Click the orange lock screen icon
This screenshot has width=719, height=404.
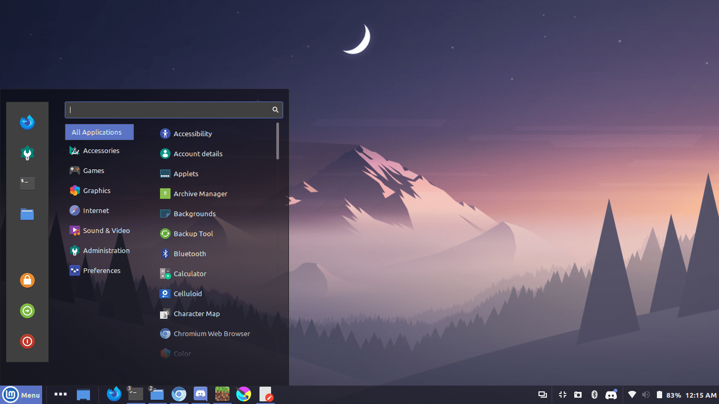[27, 280]
